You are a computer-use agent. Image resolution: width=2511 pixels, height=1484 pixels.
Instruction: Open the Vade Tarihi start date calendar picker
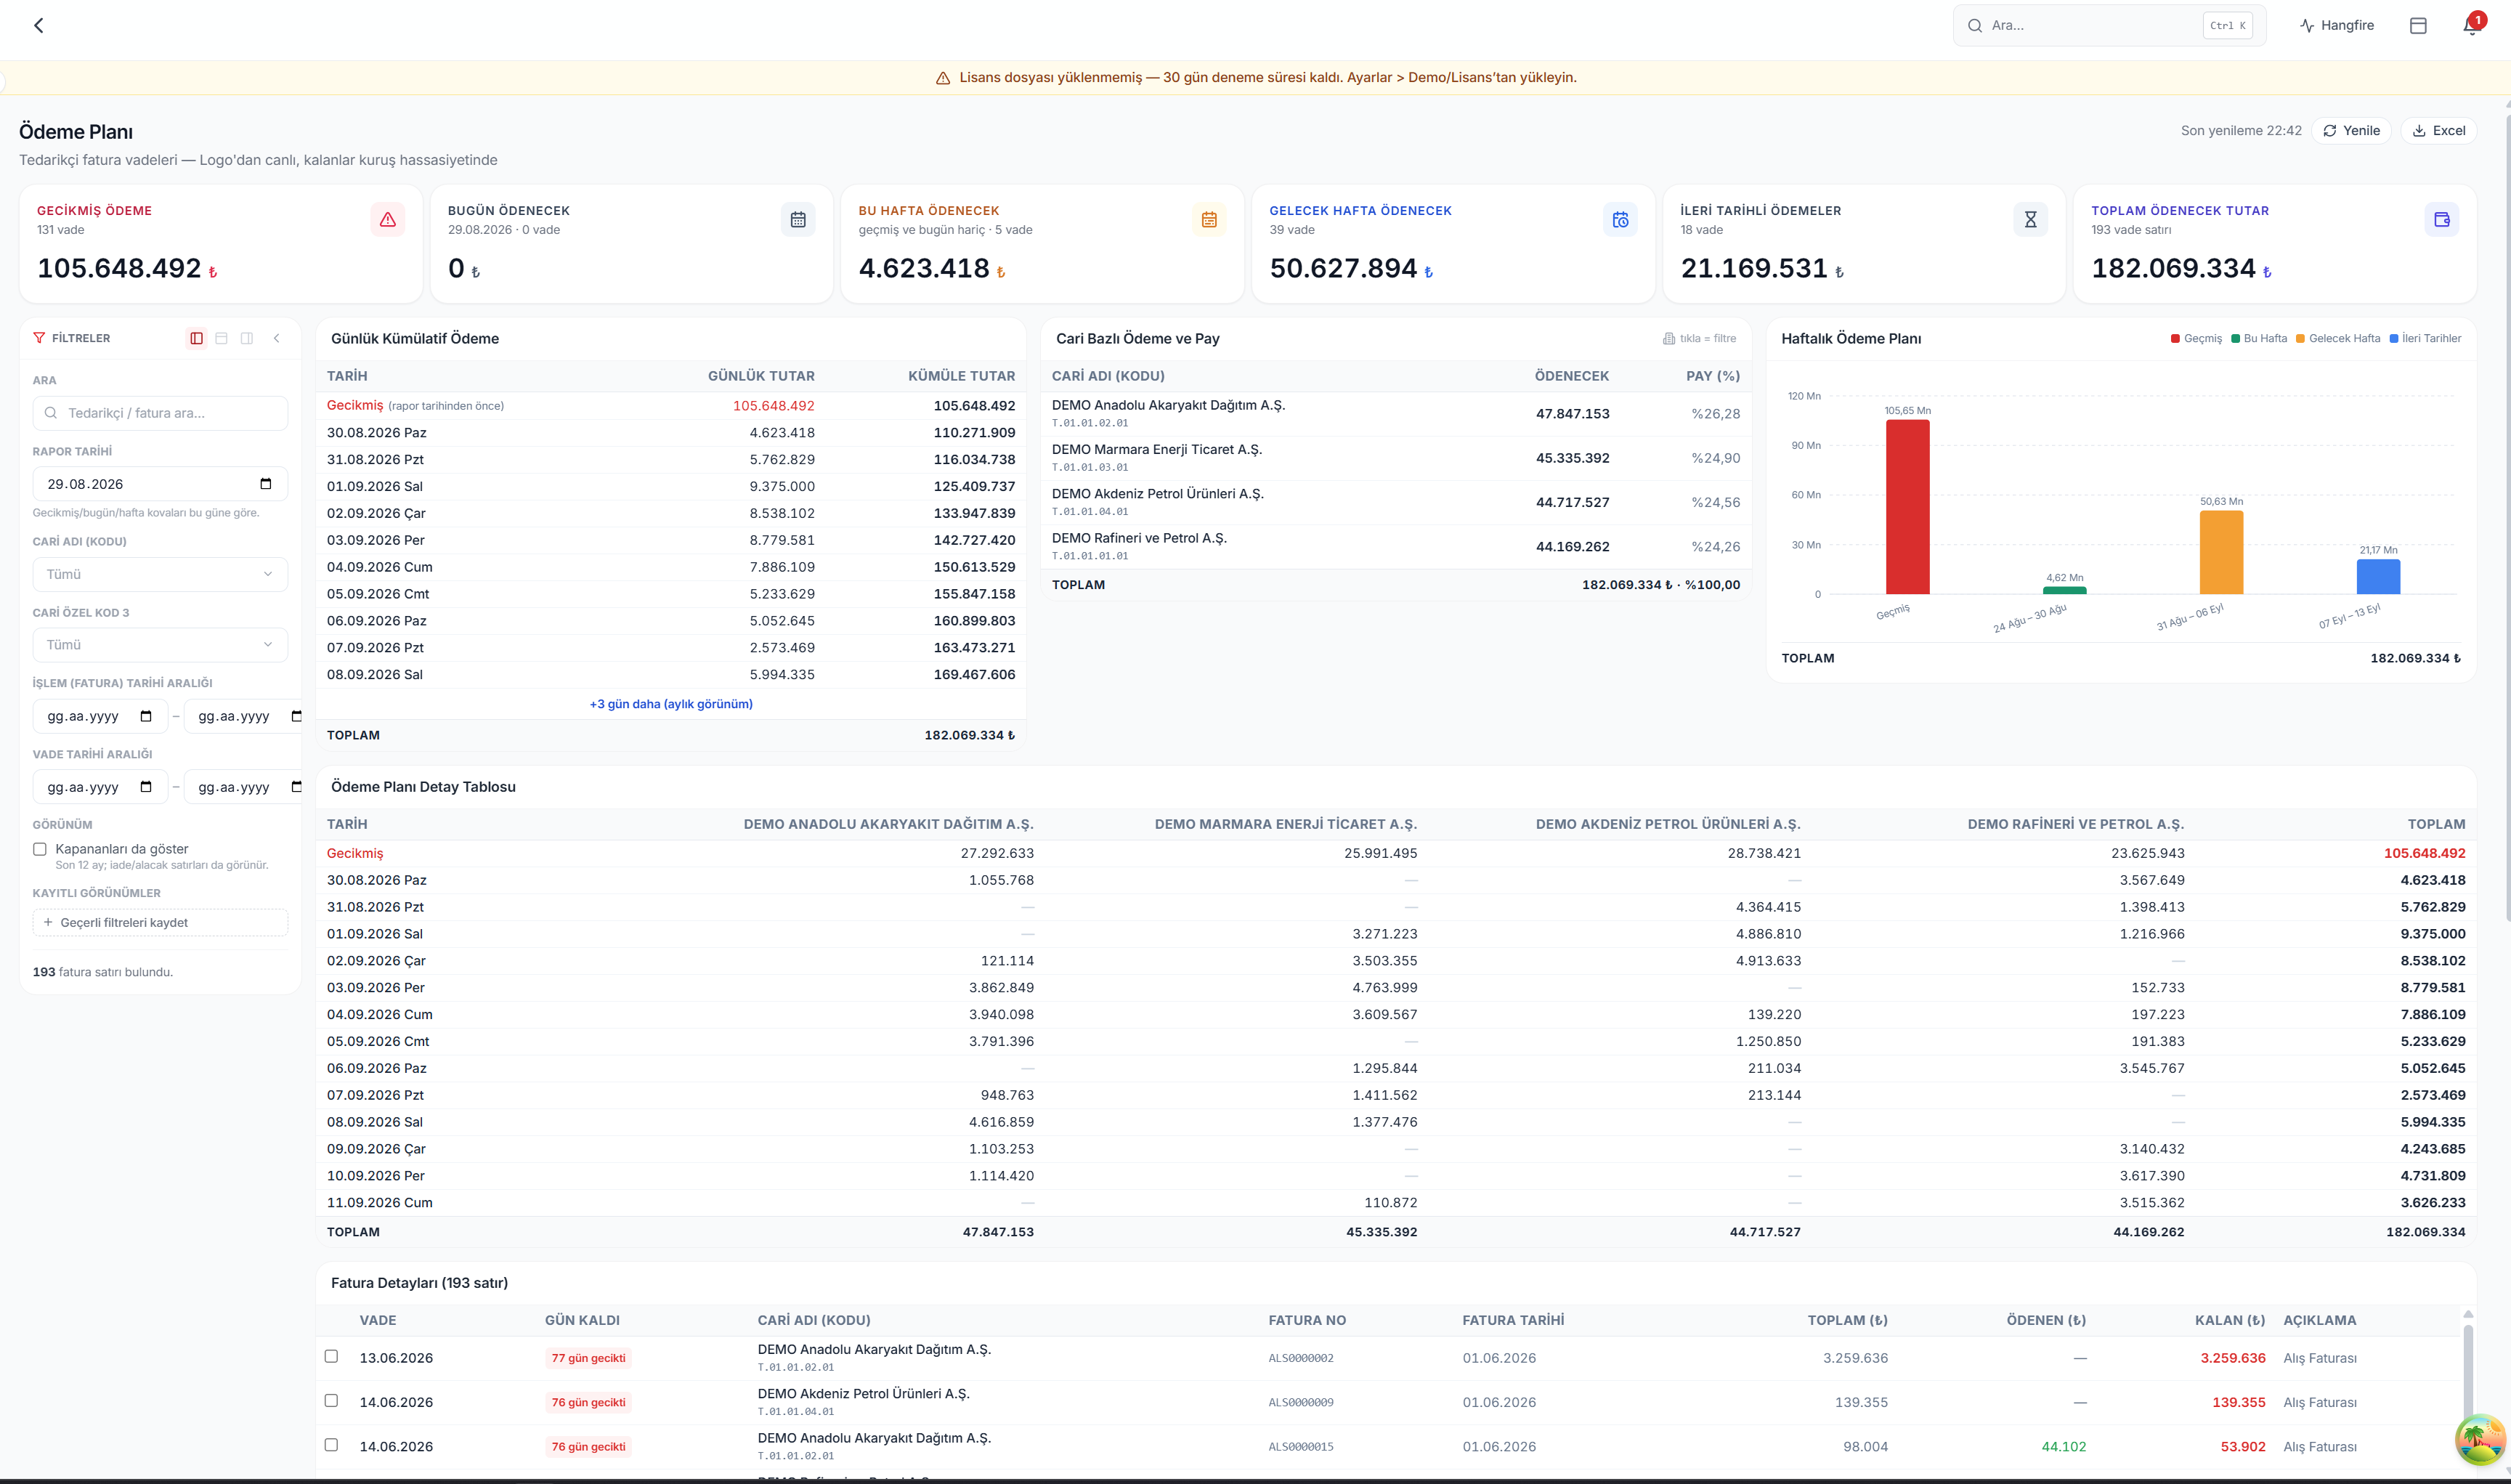click(146, 787)
